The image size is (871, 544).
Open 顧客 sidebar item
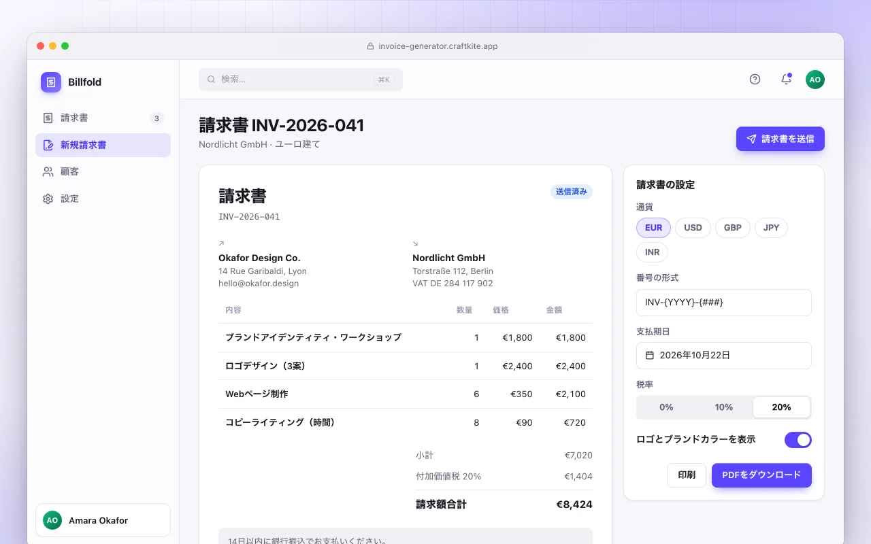(103, 172)
